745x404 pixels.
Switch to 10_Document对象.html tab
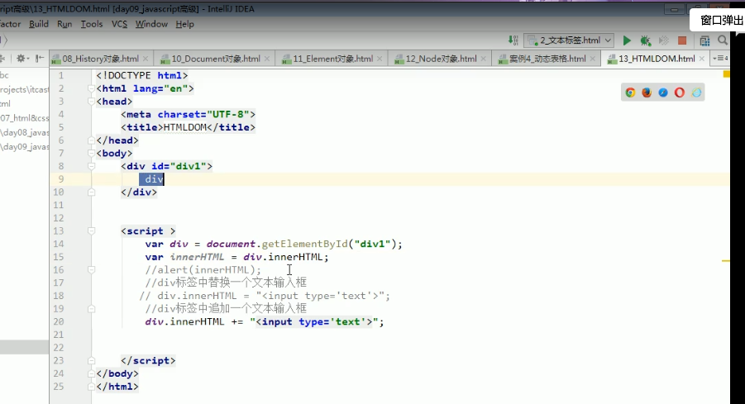tap(215, 59)
